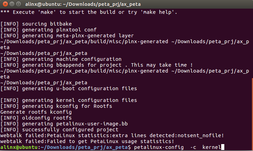Viewport: 253px width, 151px height.
Task: Click the "generating petalinux-user-image.bb" line
Action: 64,124
